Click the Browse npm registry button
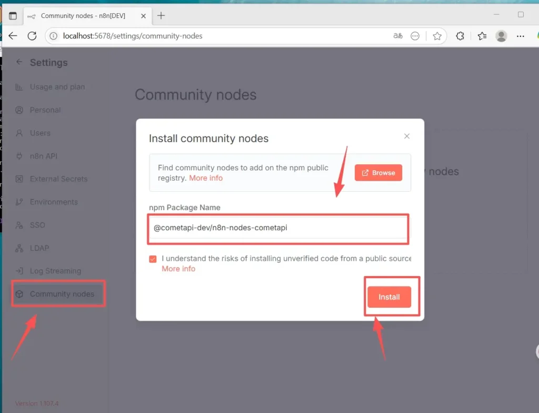 [378, 173]
